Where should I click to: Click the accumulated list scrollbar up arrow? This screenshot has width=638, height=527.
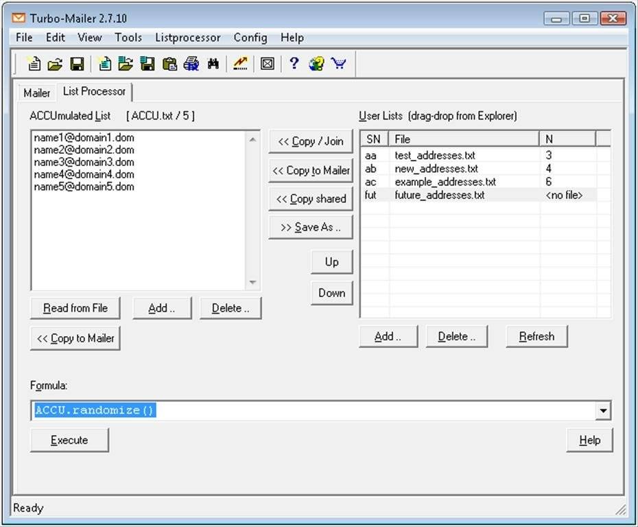(x=252, y=139)
